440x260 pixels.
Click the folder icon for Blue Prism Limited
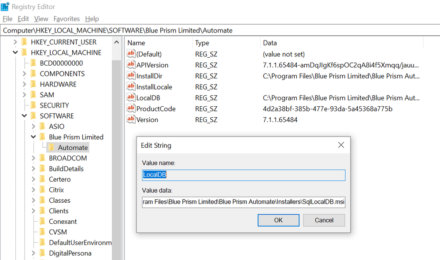pos(43,137)
